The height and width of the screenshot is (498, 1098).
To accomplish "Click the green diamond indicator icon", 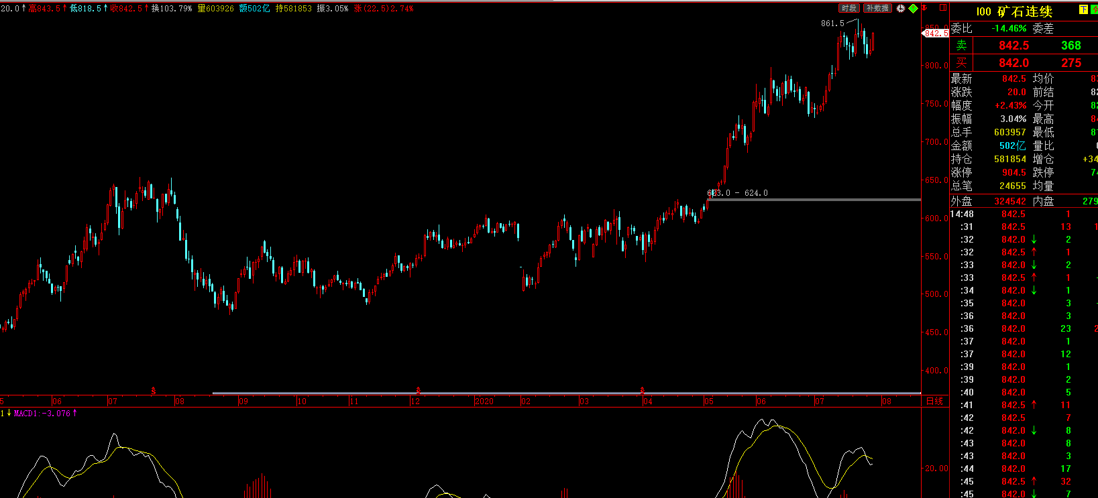I will click(913, 8).
